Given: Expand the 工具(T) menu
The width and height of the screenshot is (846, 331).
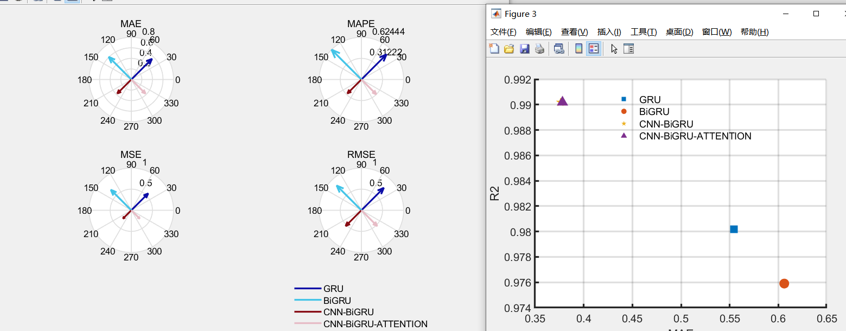Looking at the screenshot, I should [x=644, y=32].
